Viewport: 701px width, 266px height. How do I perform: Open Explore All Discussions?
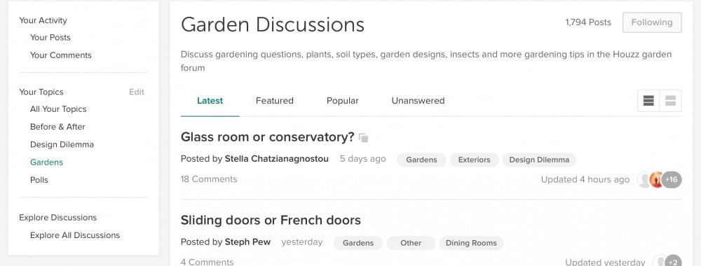[x=75, y=235]
